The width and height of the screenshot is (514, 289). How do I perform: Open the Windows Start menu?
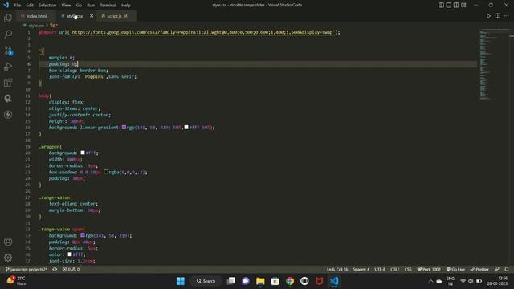pos(181,281)
